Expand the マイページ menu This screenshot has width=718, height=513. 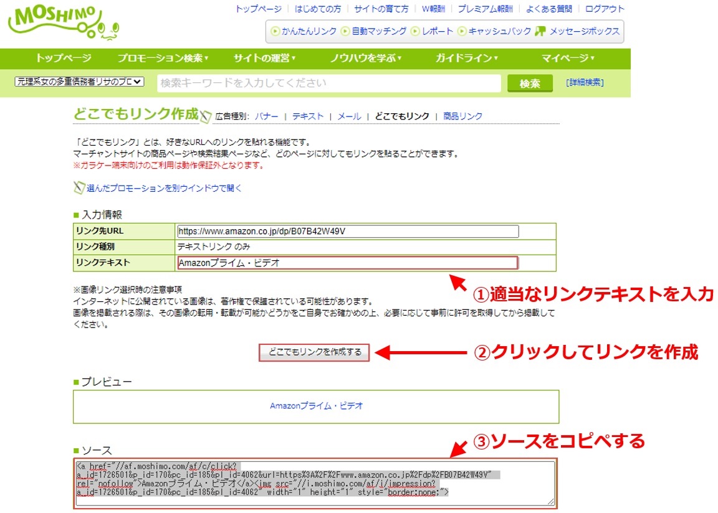pyautogui.click(x=568, y=58)
